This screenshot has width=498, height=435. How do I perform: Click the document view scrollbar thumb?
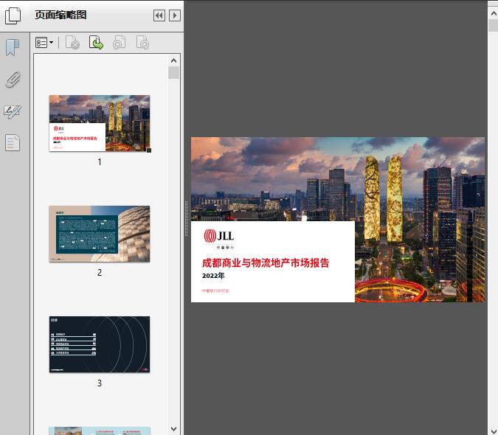click(x=494, y=25)
